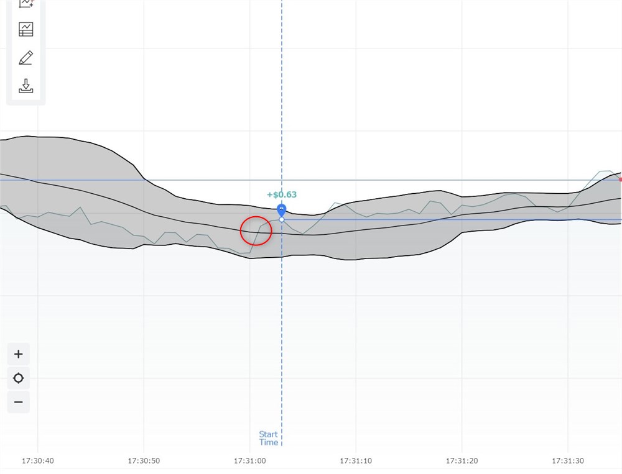Click the white entry point dot
The image size is (622, 474).
coord(282,219)
